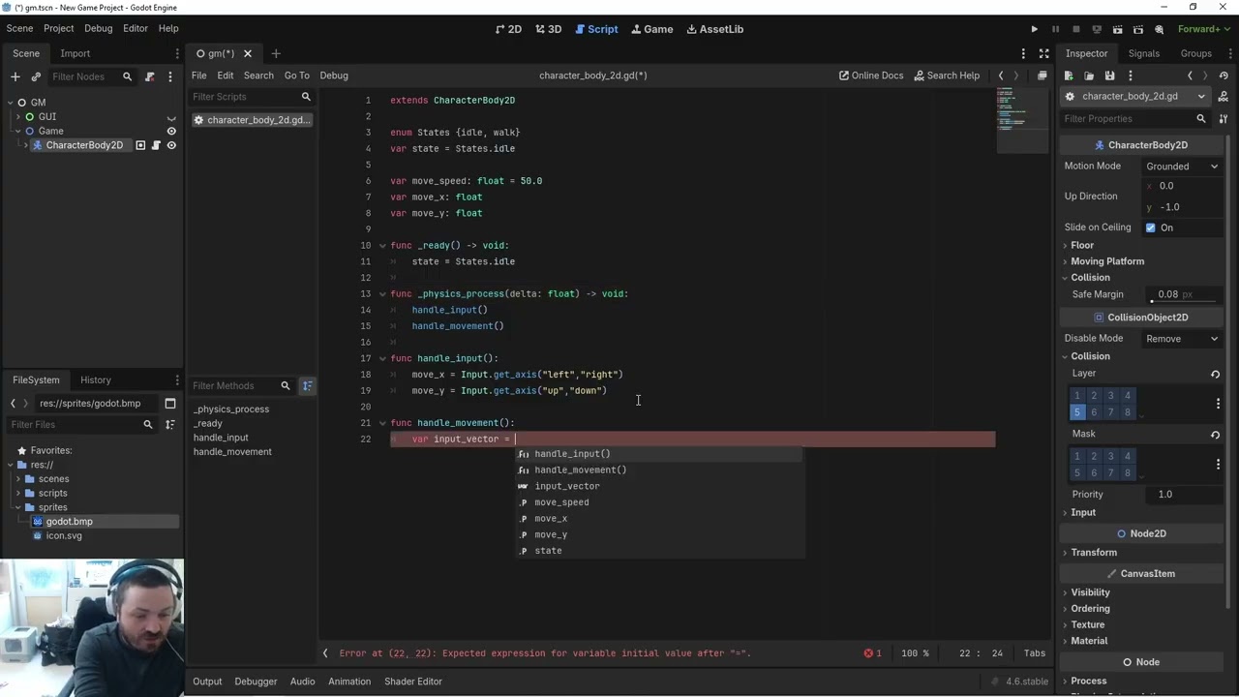The height and width of the screenshot is (697, 1239).
Task: Open Online Docs link
Action: click(871, 76)
